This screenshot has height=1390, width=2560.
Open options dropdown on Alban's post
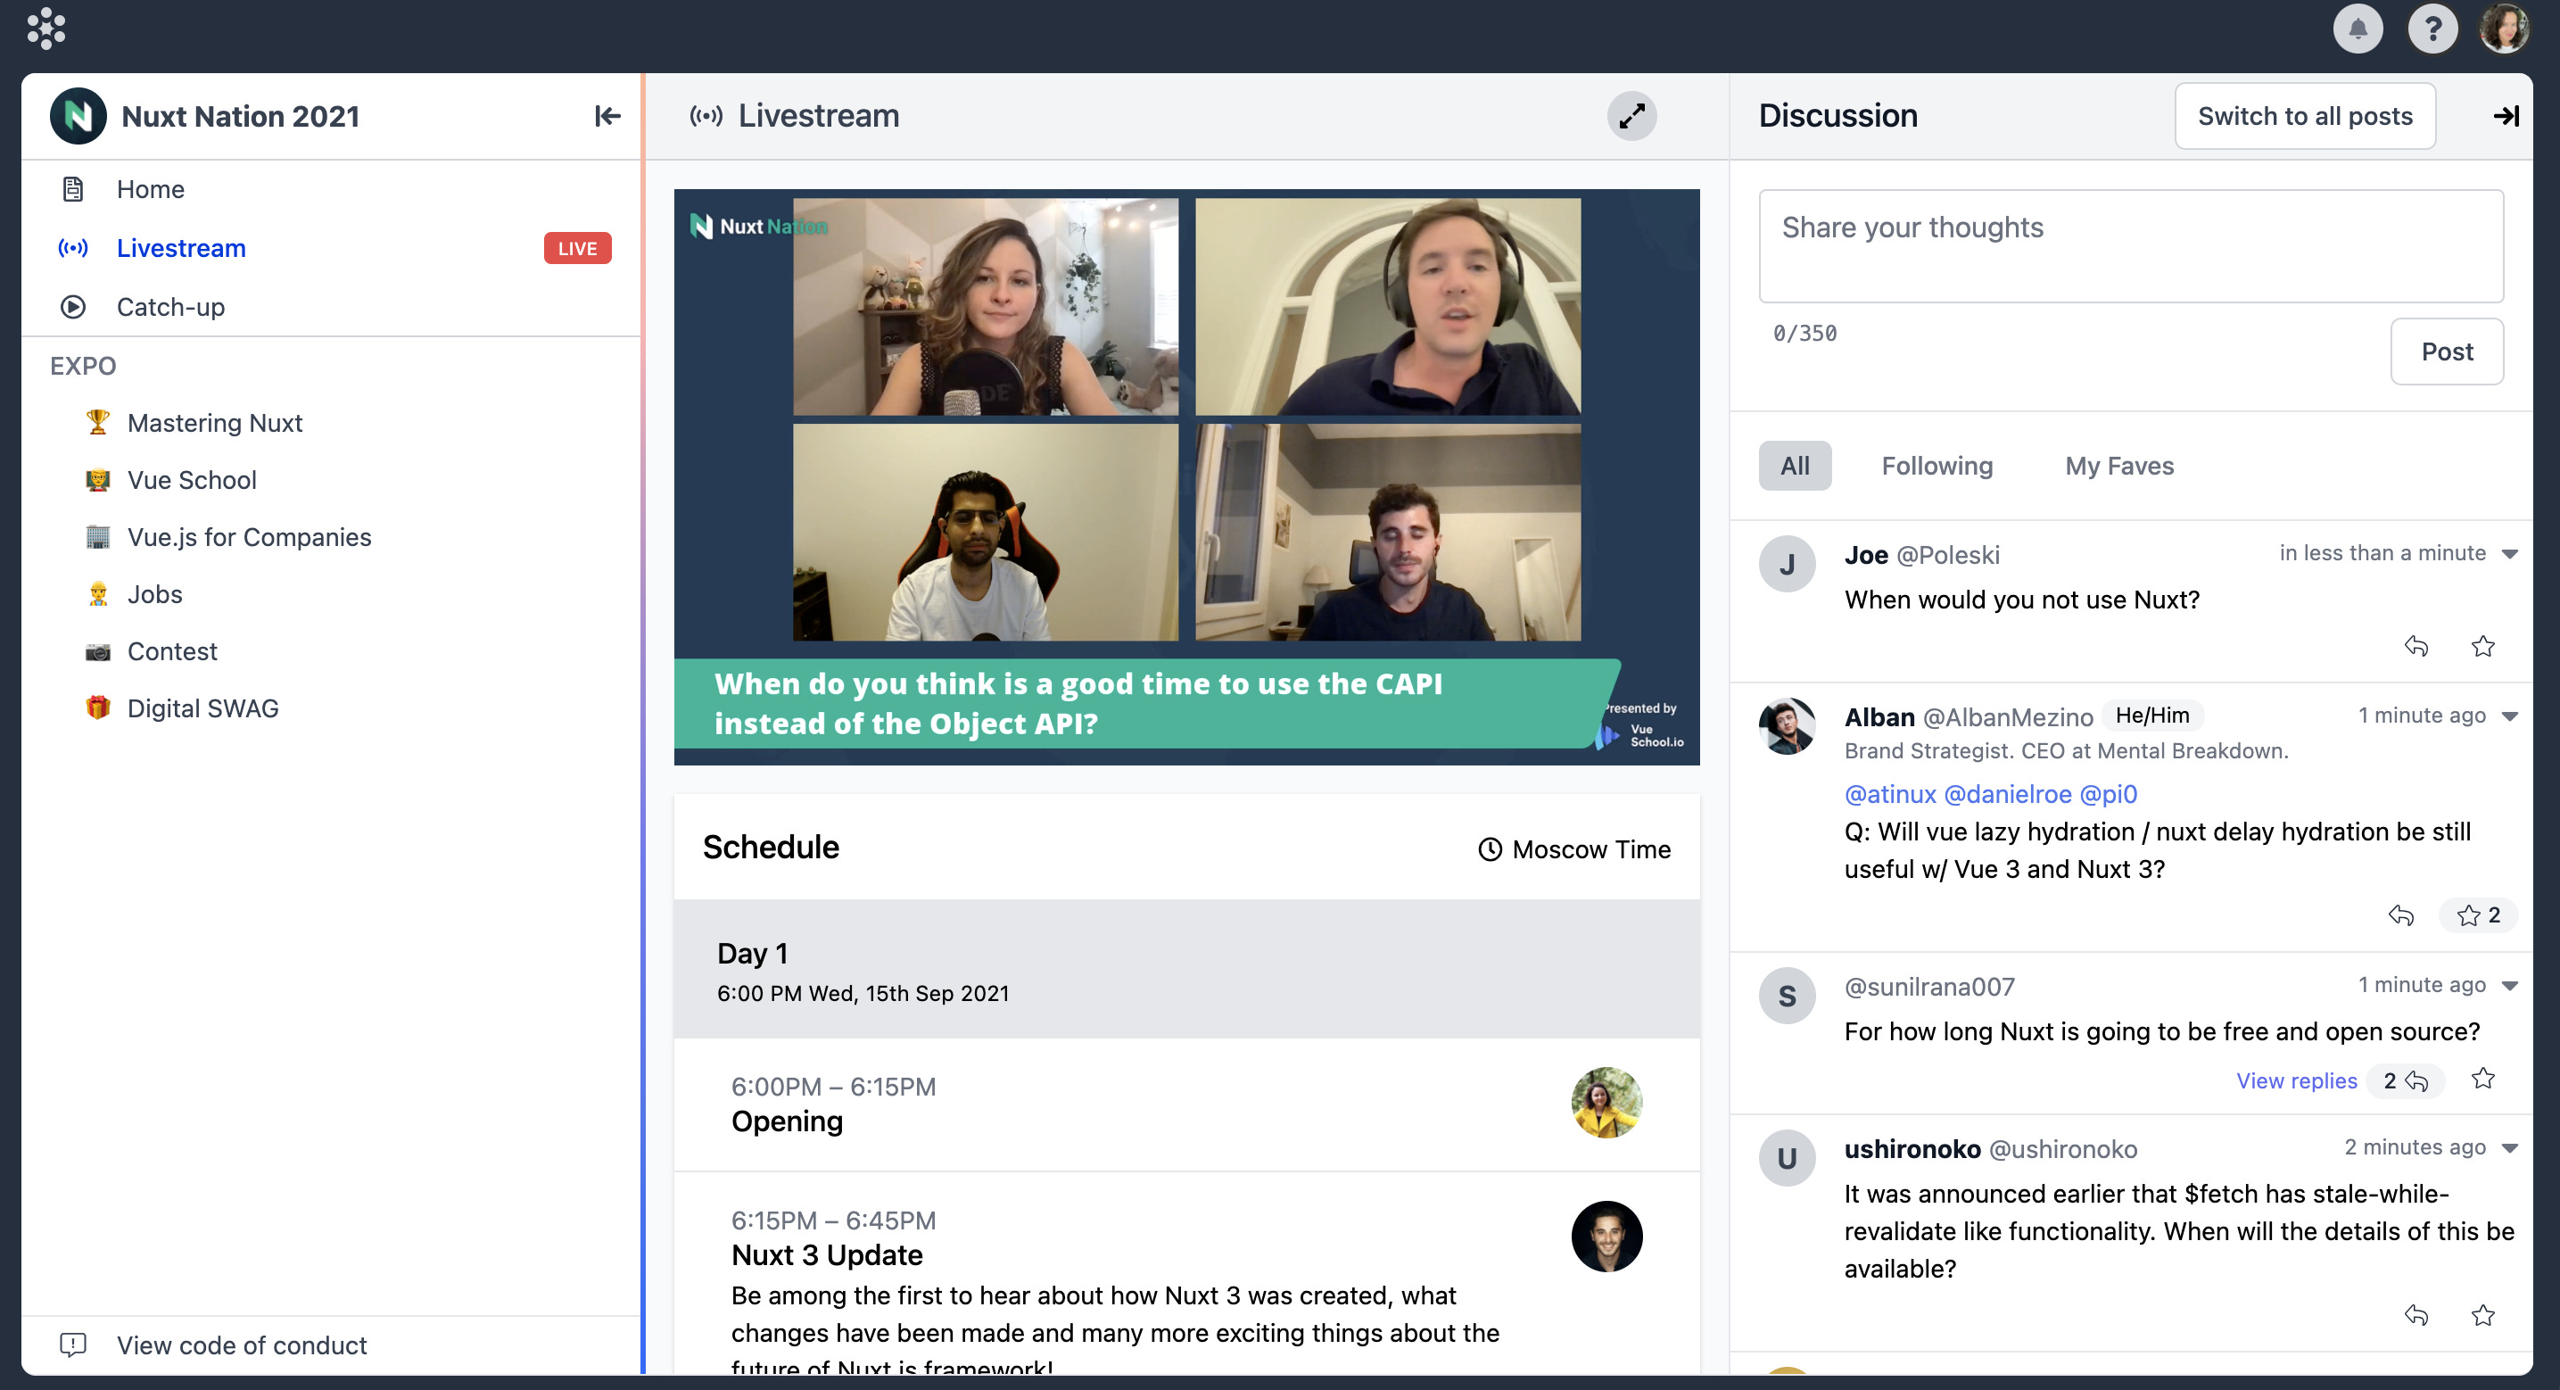point(2509,716)
